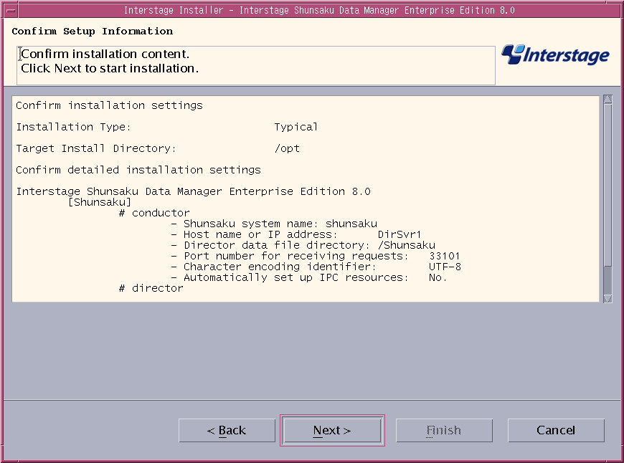Click the 'Director data file directory' line
This screenshot has width=624, height=463.
(x=303, y=245)
